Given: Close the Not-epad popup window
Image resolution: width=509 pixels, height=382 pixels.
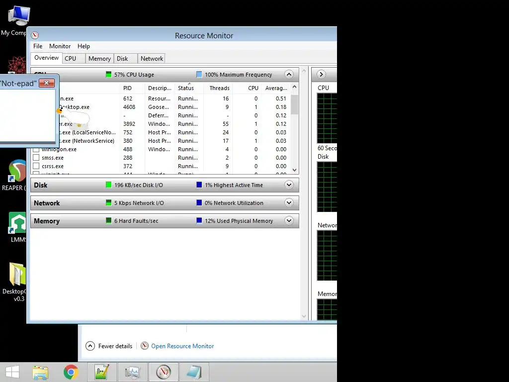Looking at the screenshot, I should click(x=46, y=83).
